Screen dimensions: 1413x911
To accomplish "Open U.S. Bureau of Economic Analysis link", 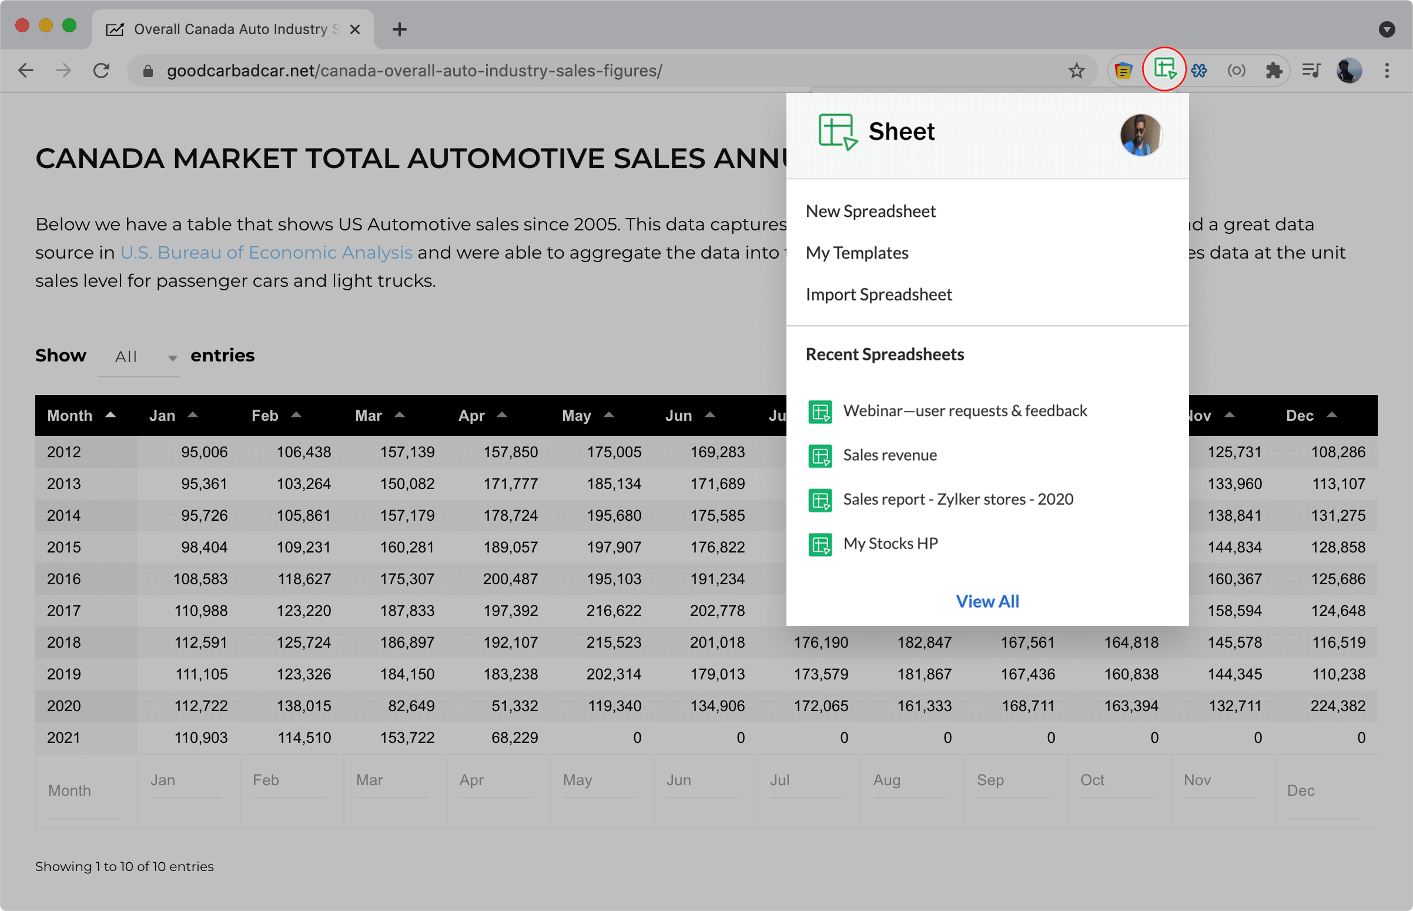I will pos(266,253).
